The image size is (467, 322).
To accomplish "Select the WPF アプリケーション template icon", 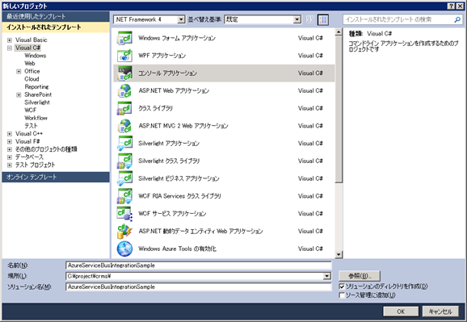I will click(124, 56).
